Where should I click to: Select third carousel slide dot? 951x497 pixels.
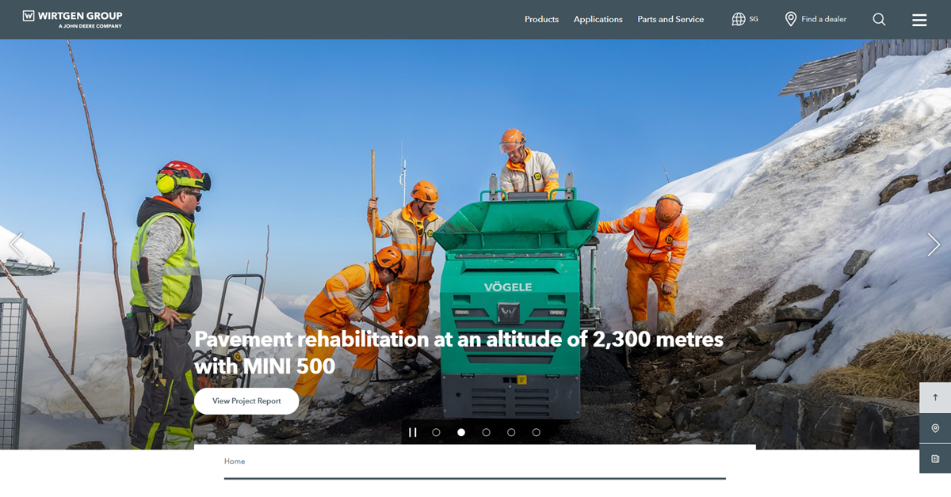486,432
